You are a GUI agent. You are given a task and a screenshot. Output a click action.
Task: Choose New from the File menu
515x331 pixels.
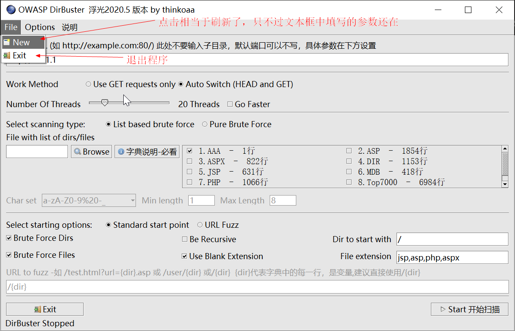(x=23, y=42)
